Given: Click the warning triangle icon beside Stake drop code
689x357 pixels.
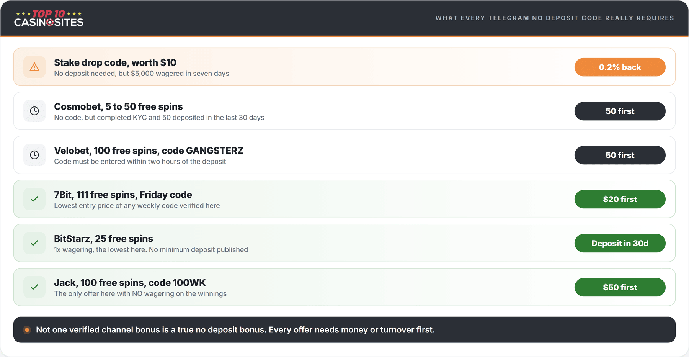Looking at the screenshot, I should click(34, 67).
